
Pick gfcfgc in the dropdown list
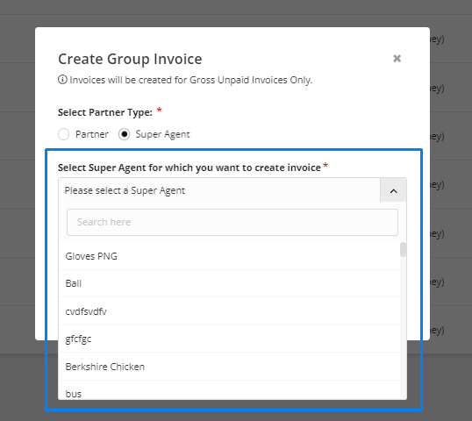click(229, 339)
